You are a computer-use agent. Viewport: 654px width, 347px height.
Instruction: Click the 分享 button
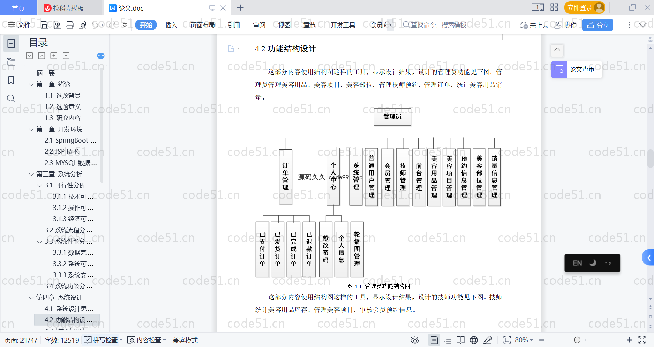598,25
